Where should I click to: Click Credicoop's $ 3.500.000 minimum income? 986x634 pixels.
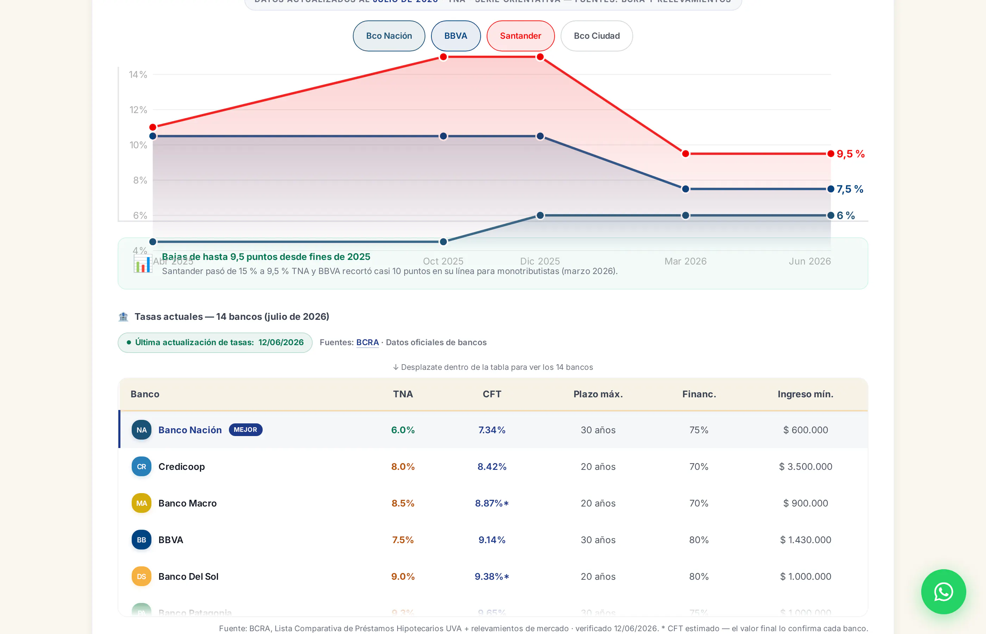(x=805, y=466)
